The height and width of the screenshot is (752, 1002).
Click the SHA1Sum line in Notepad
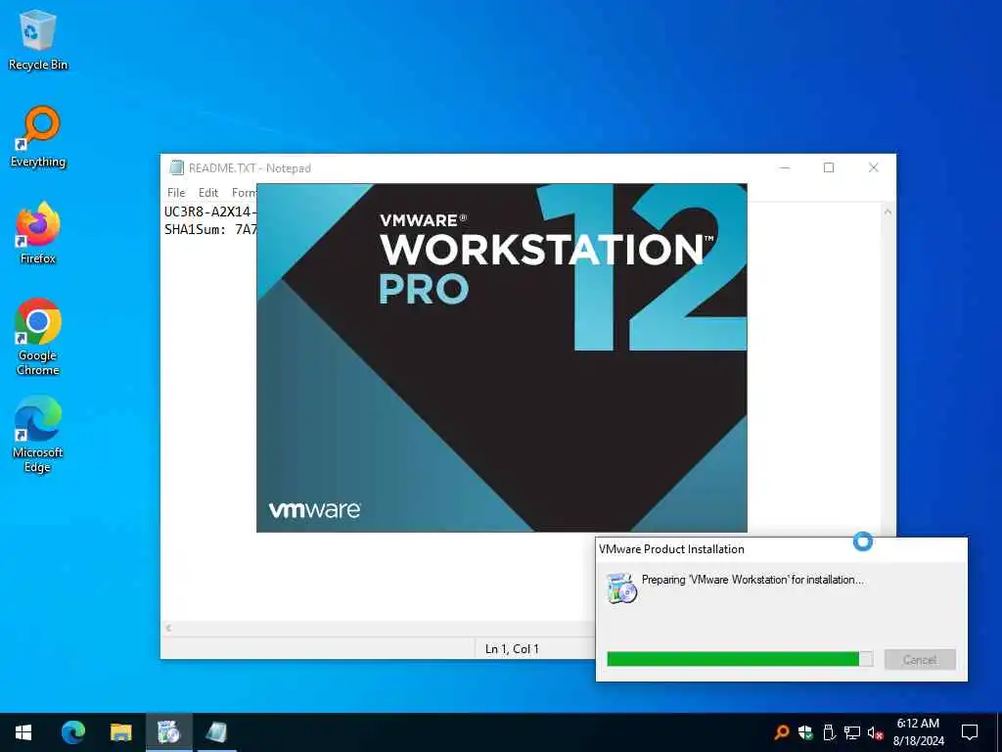tap(210, 229)
